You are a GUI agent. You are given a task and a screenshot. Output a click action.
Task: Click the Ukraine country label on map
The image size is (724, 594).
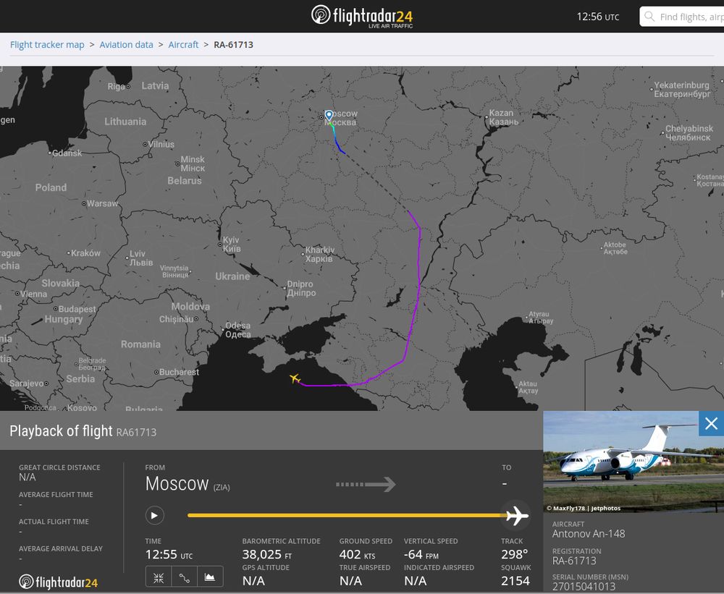coord(232,276)
